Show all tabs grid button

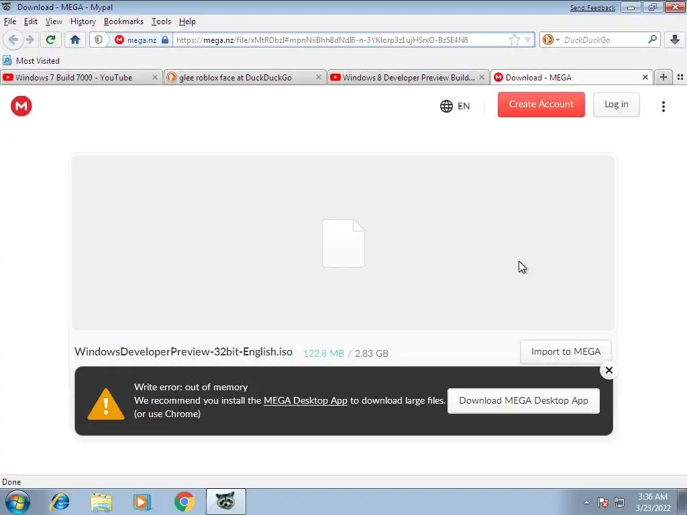click(x=680, y=77)
